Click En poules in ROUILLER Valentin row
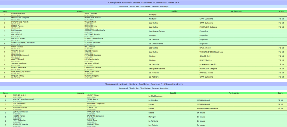The height and width of the screenshot is (127, 287). (x=201, y=125)
